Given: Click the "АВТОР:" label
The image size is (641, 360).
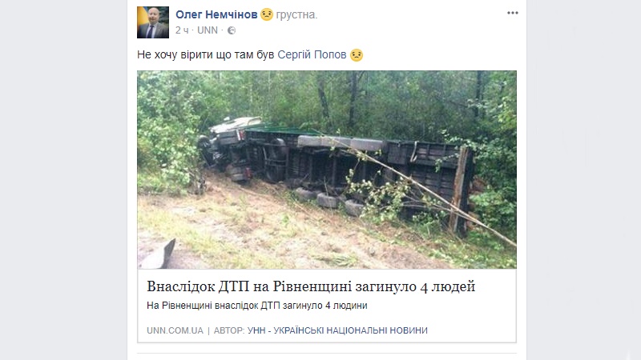Looking at the screenshot, I should coord(229,330).
